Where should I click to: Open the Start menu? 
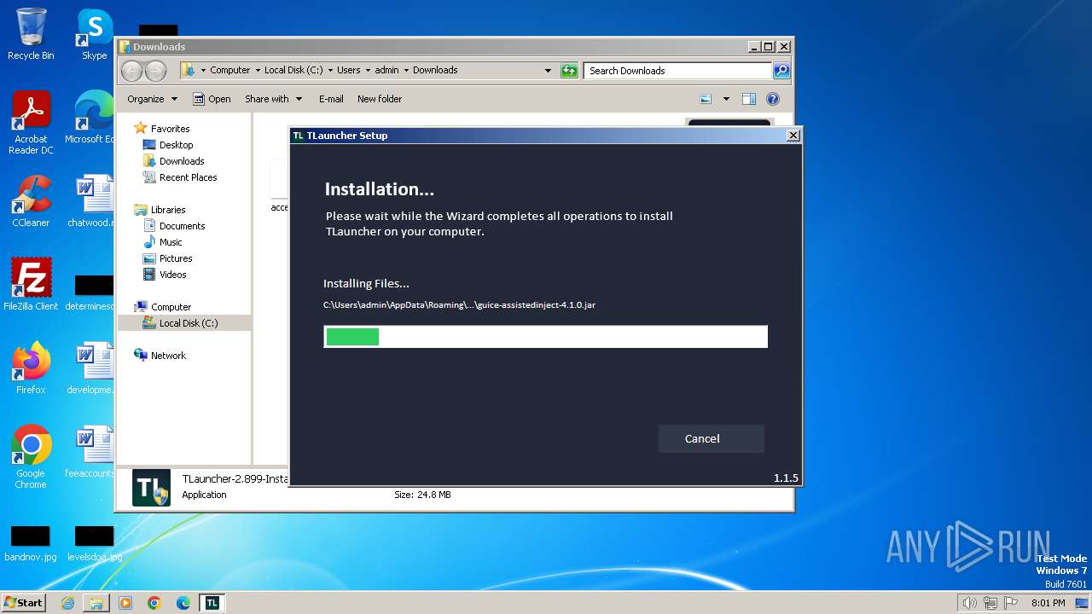pos(23,602)
